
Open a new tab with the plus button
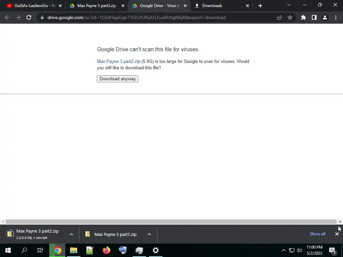pyautogui.click(x=260, y=6)
